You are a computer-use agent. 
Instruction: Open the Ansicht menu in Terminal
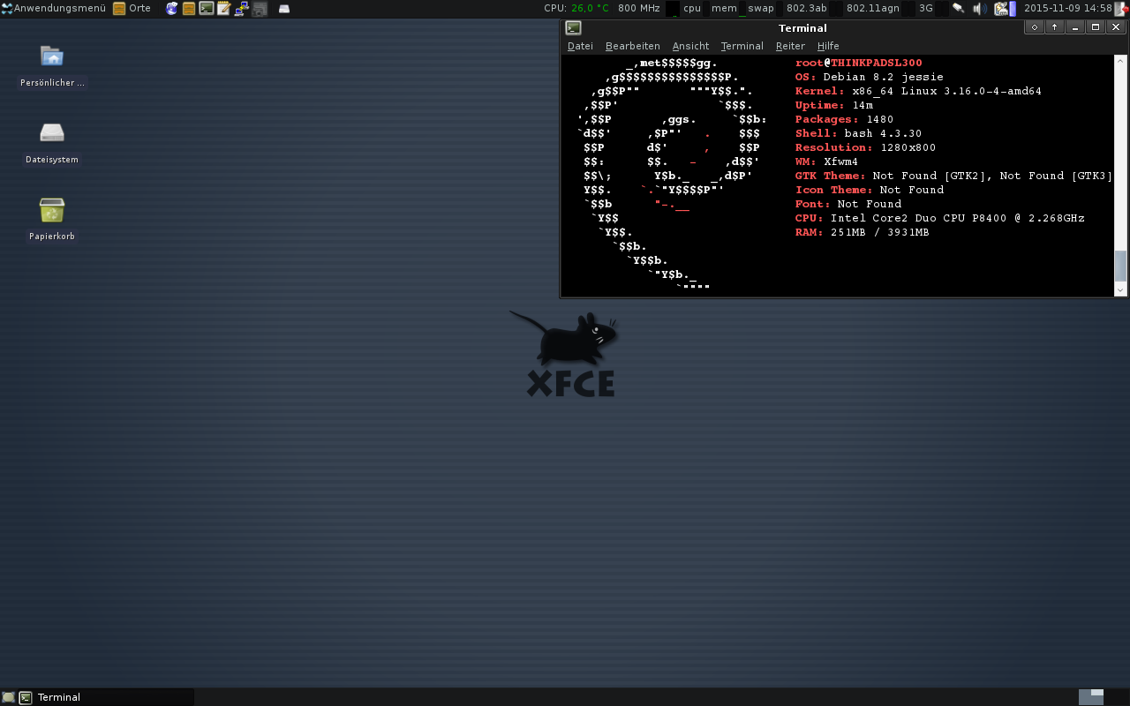(x=690, y=46)
